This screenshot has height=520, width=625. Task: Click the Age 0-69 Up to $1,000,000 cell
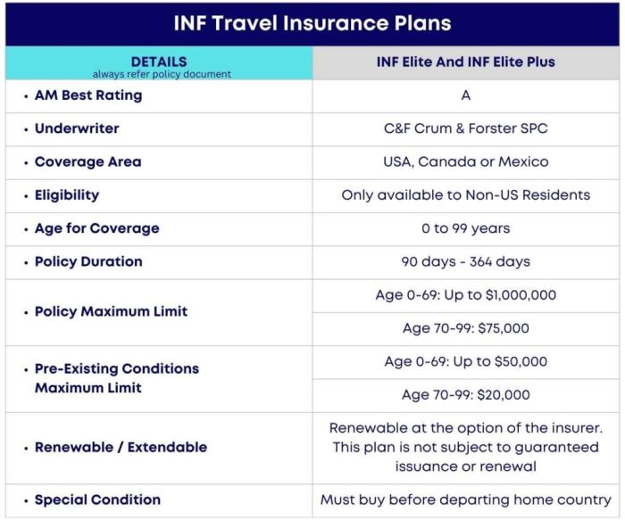pyautogui.click(x=465, y=295)
